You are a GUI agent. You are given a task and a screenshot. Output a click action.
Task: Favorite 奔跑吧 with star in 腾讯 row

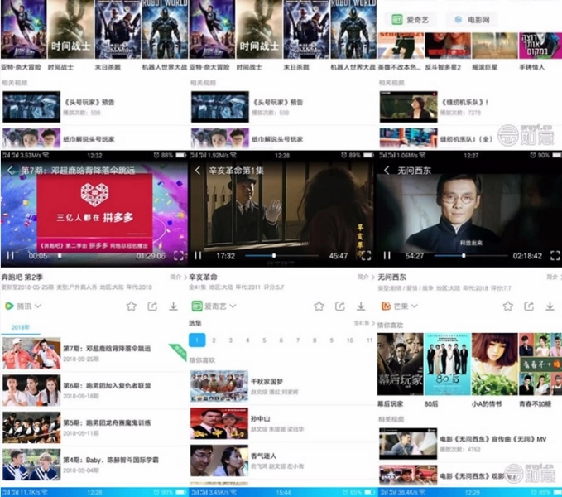tap(131, 306)
